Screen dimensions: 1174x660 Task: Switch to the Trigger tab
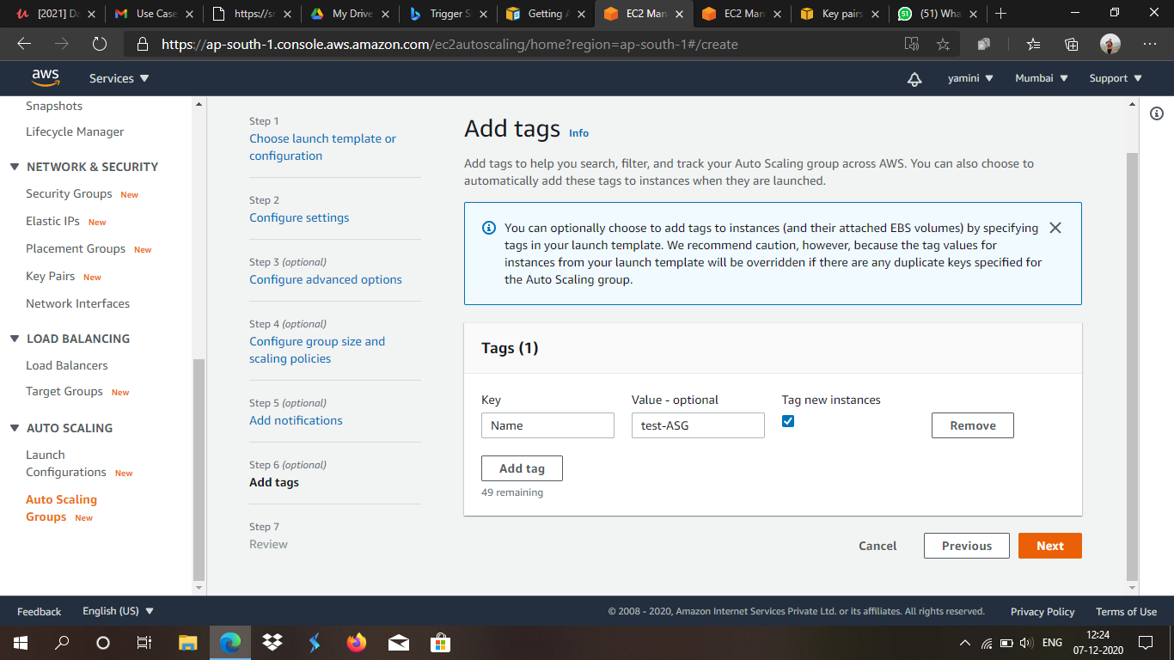pyautogui.click(x=449, y=14)
